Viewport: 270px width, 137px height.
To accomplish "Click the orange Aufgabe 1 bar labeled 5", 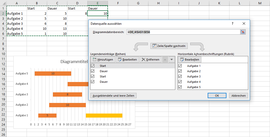I will 47,115.
